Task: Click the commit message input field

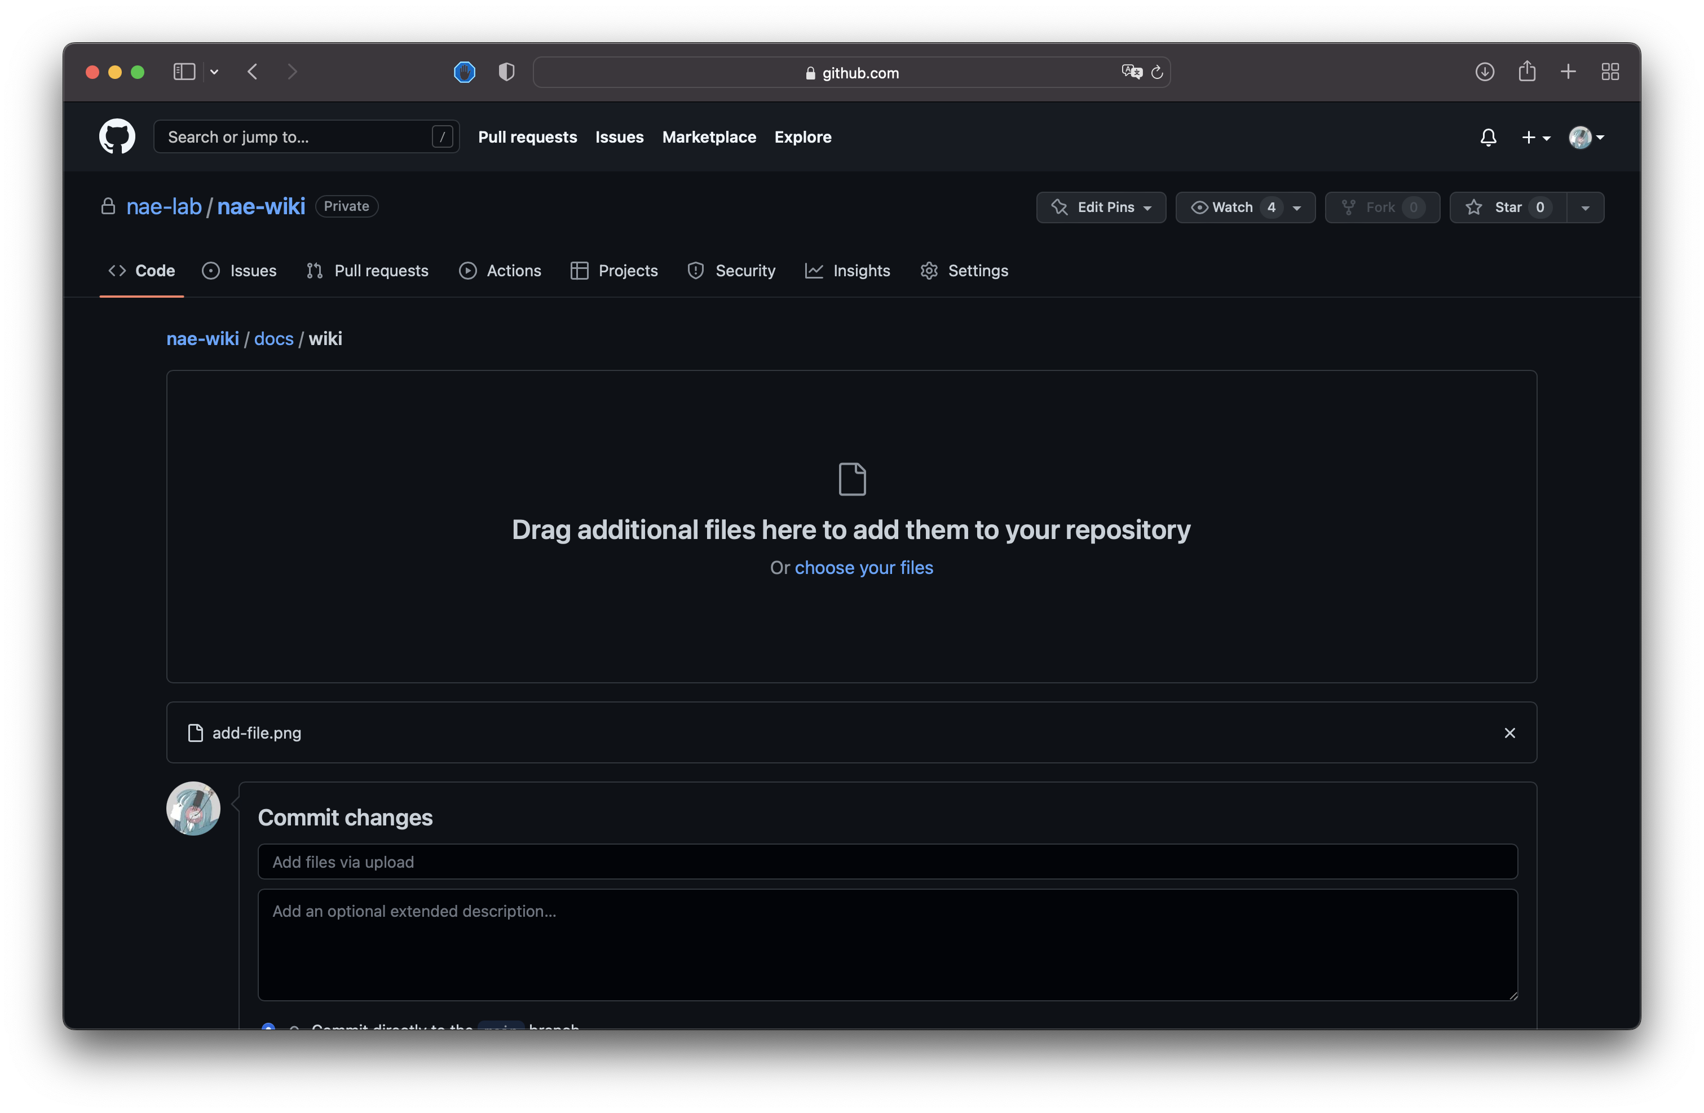Action: [x=886, y=861]
